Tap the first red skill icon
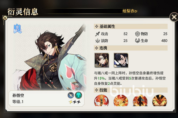The width and height of the screenshot is (178, 118). 101,101
